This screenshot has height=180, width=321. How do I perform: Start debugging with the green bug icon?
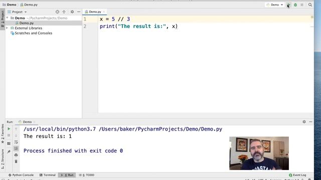(295, 4)
